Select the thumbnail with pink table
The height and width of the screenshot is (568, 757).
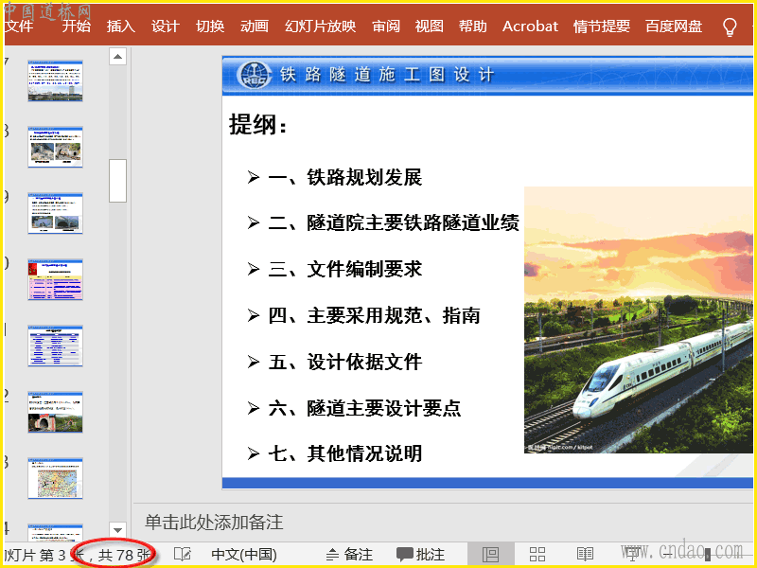coord(55,279)
